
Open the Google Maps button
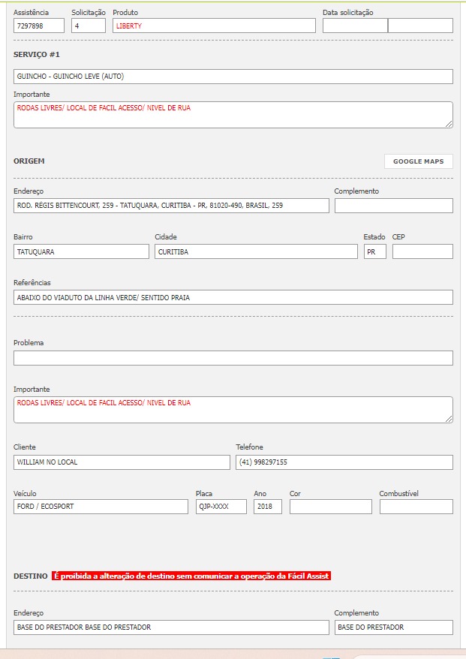418,161
